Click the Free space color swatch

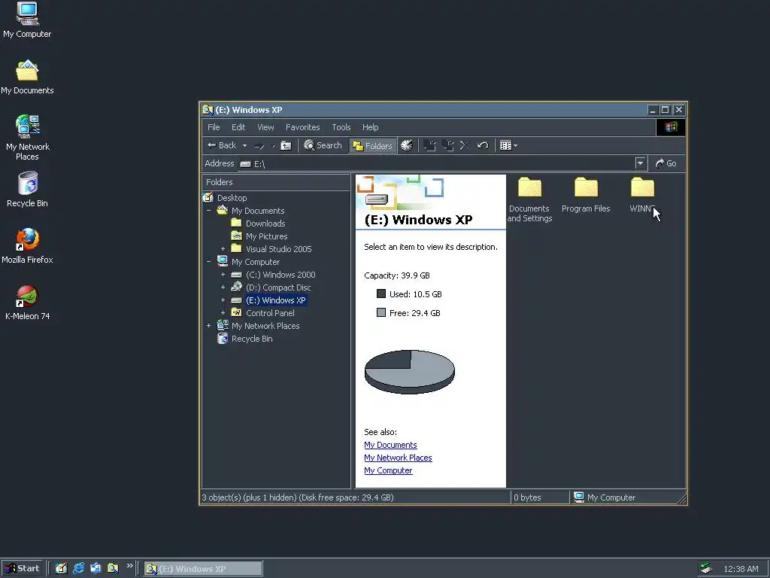pos(381,312)
